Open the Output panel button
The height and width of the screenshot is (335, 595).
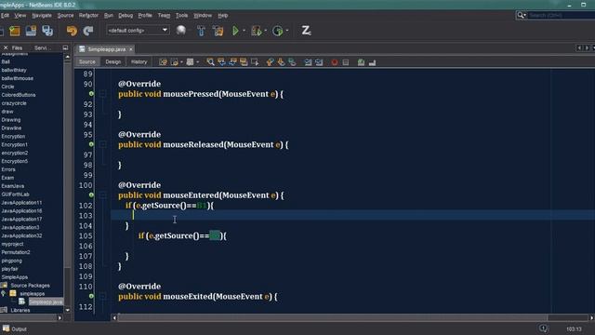pyautogui.click(x=15, y=328)
